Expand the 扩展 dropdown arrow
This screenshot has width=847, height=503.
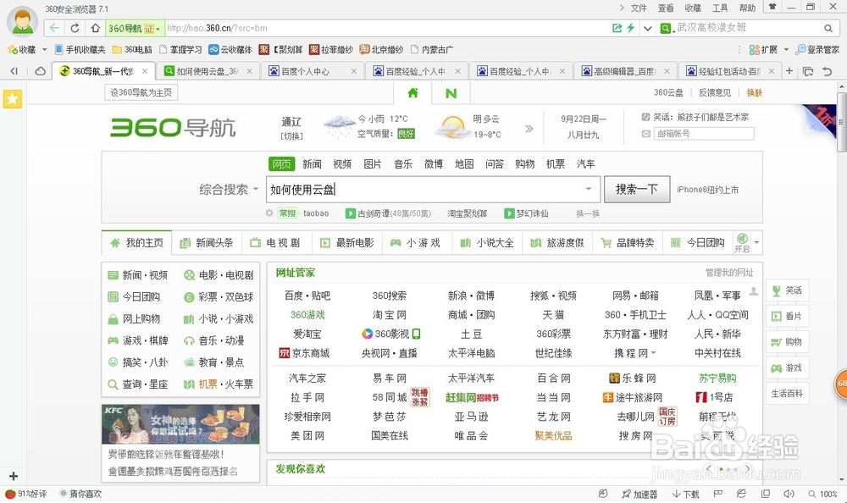tap(786, 50)
